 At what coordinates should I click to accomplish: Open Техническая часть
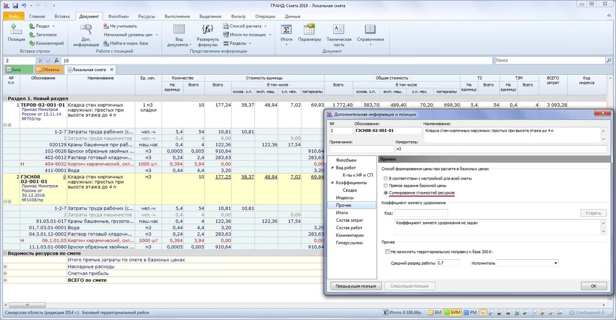pos(339,35)
